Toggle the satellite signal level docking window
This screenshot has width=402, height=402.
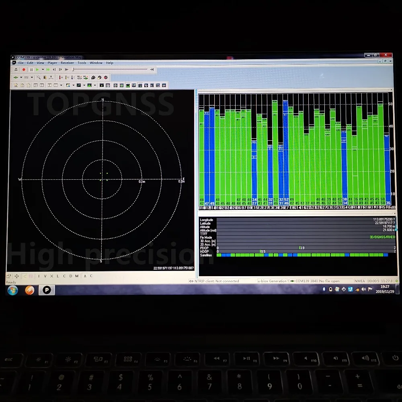click(x=128, y=85)
